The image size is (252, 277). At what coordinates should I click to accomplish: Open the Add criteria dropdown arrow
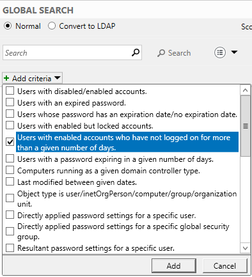point(57,78)
